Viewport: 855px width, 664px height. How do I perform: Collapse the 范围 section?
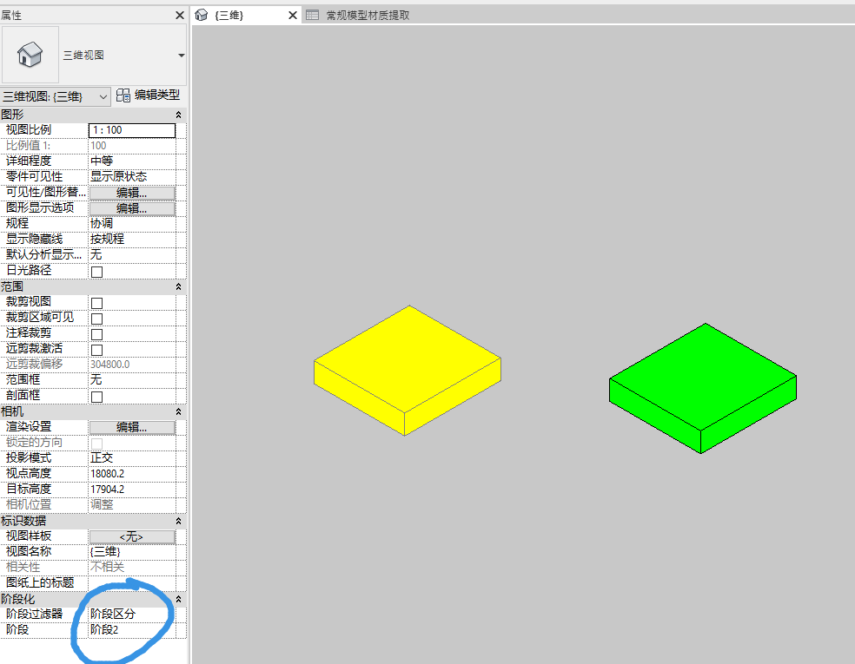click(x=178, y=286)
